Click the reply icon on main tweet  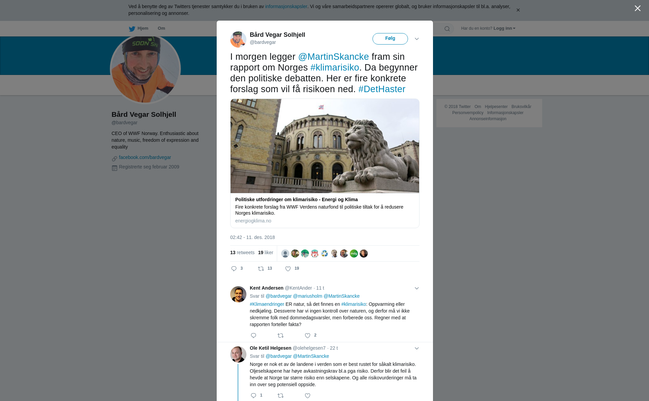click(234, 269)
